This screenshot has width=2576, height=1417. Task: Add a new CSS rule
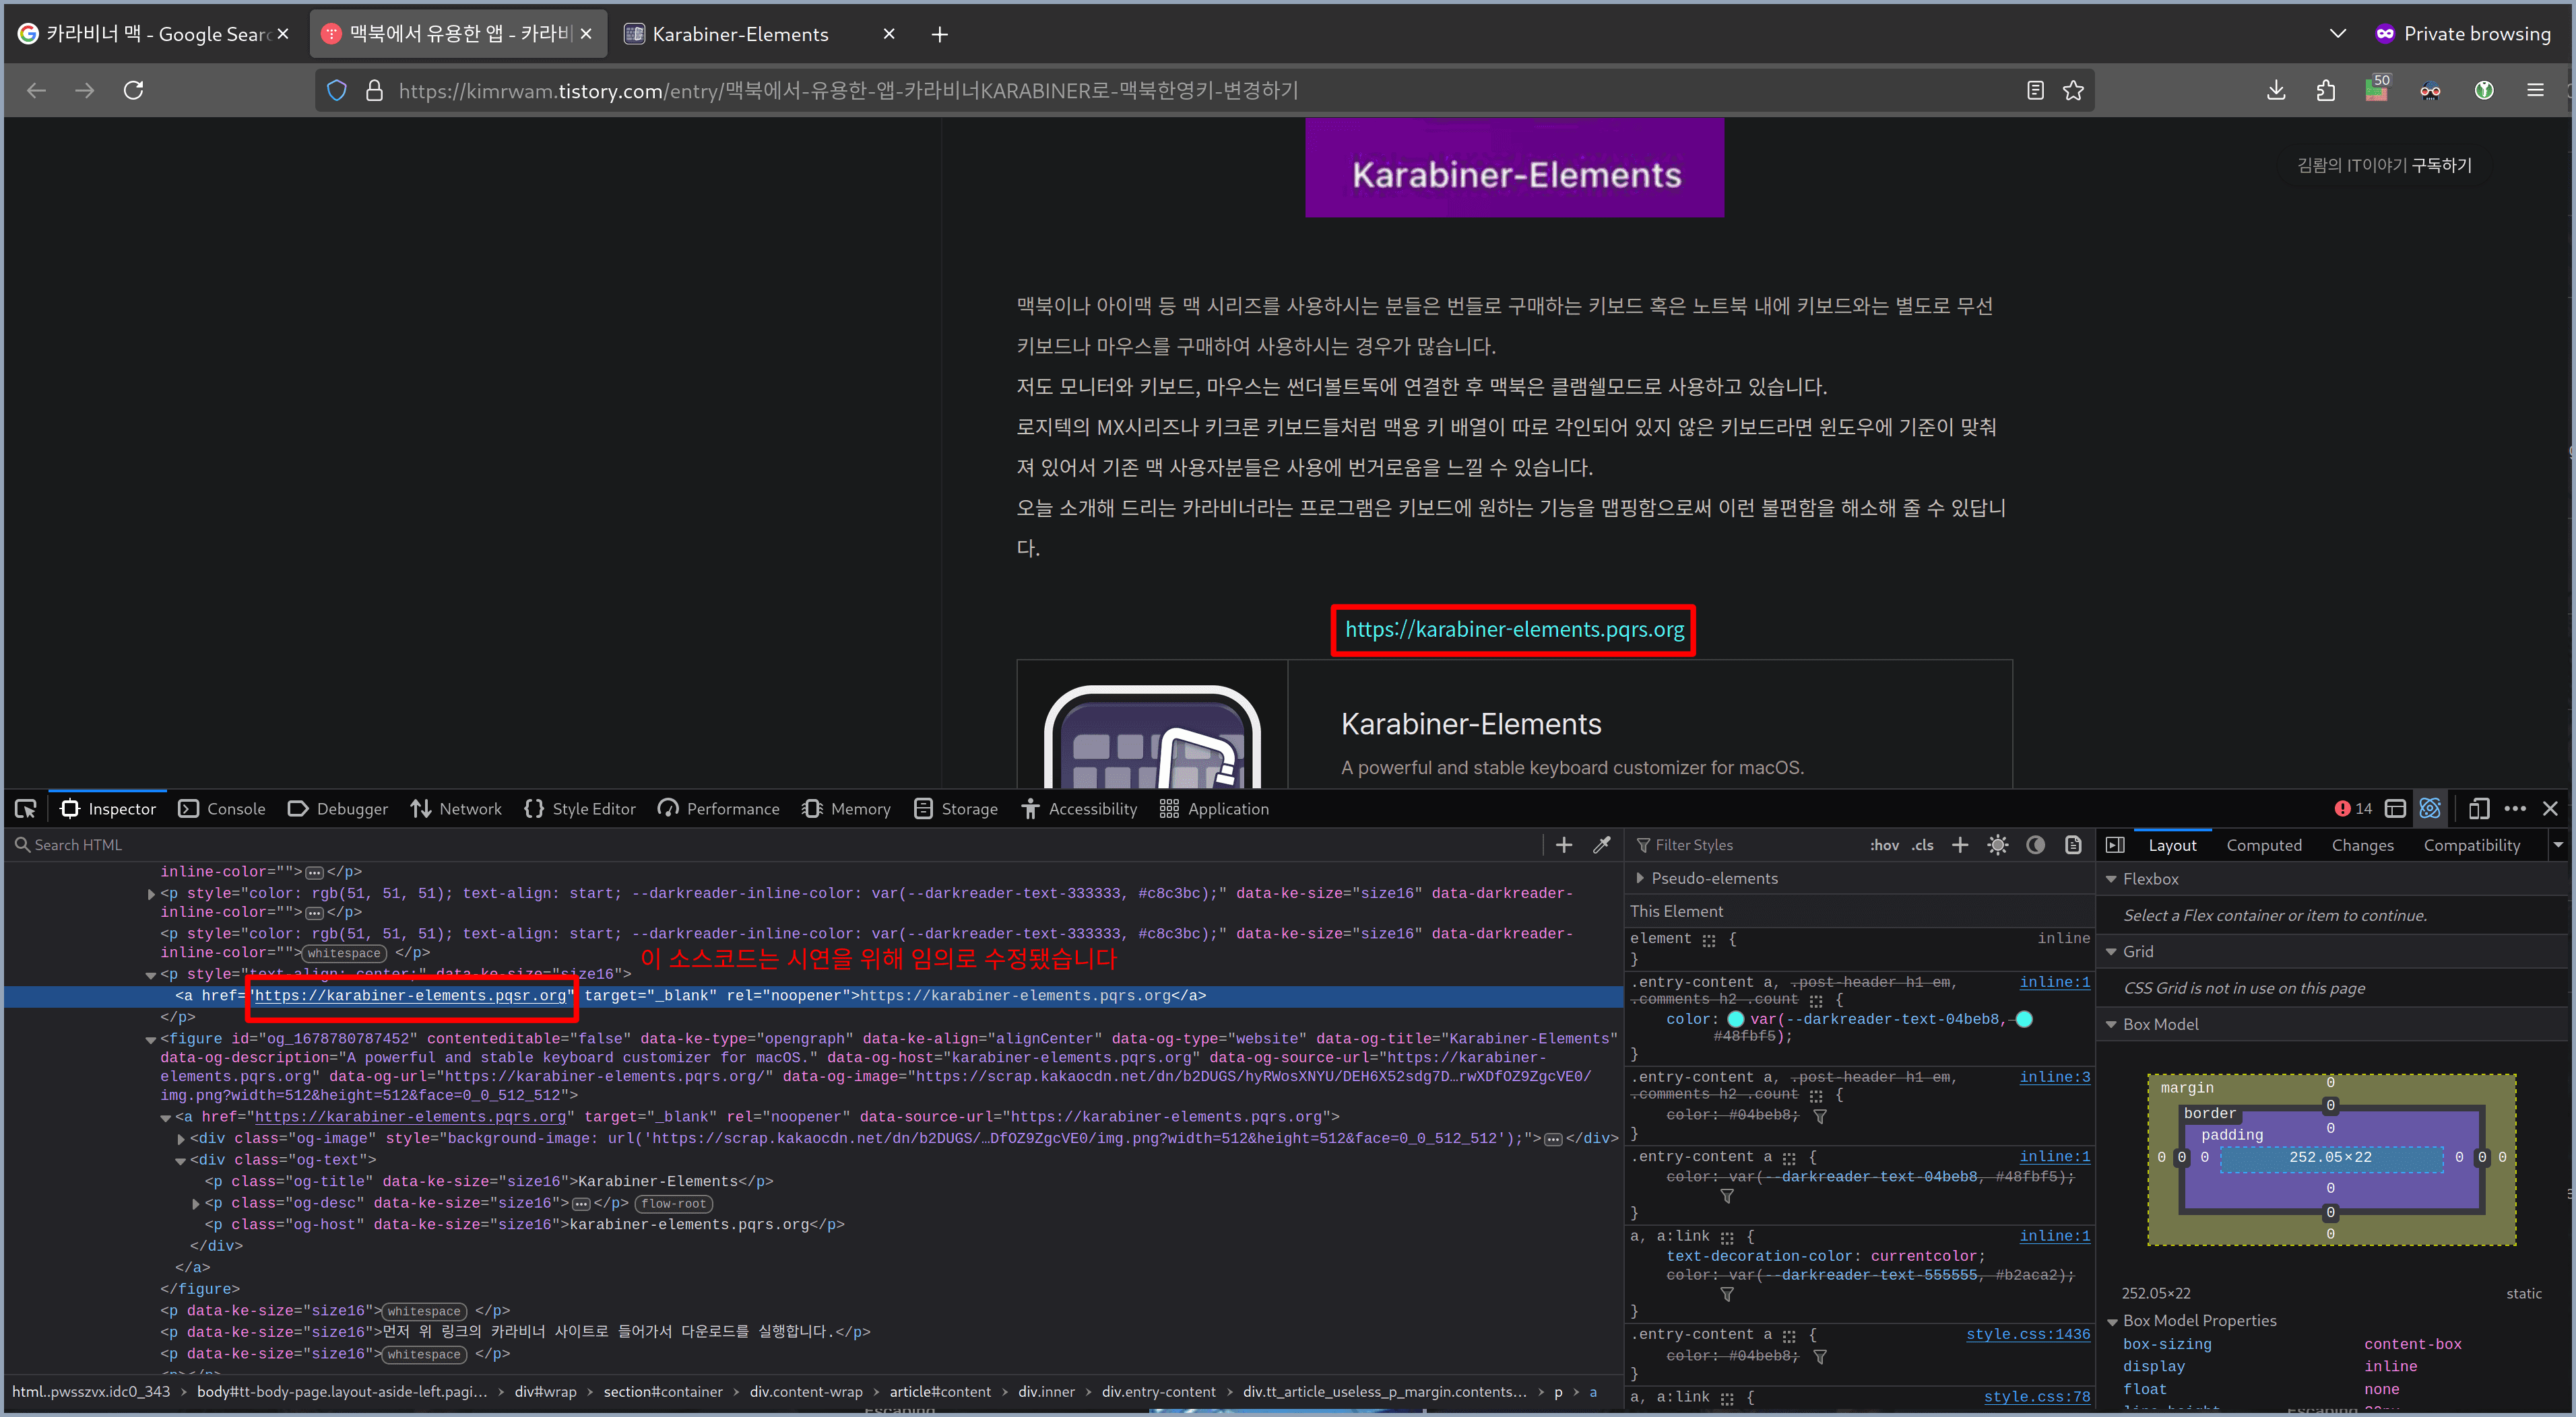(x=1960, y=844)
